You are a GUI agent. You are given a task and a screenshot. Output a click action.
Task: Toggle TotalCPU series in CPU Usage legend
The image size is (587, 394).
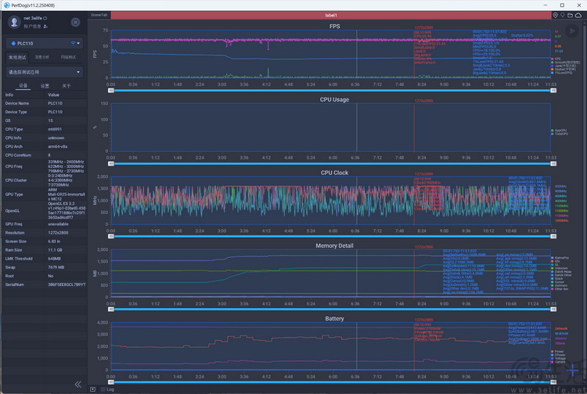[560, 134]
